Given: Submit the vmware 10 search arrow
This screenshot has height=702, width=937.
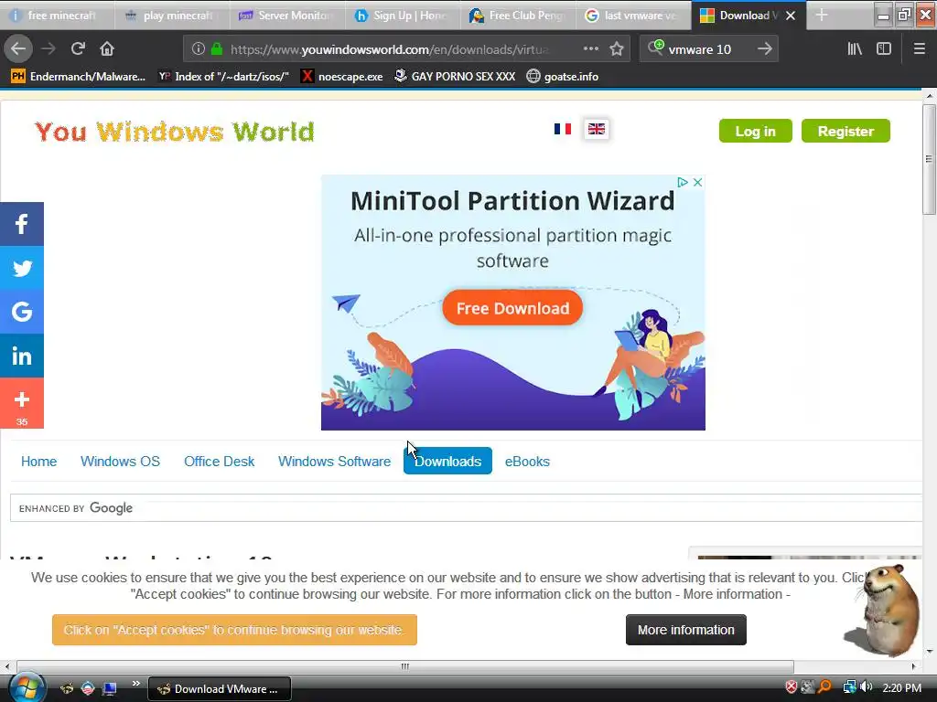Looking at the screenshot, I should [765, 49].
